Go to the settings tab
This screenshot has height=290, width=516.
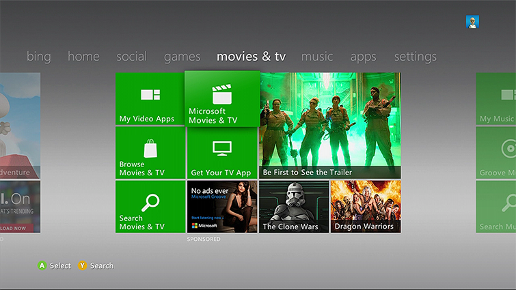[416, 57]
